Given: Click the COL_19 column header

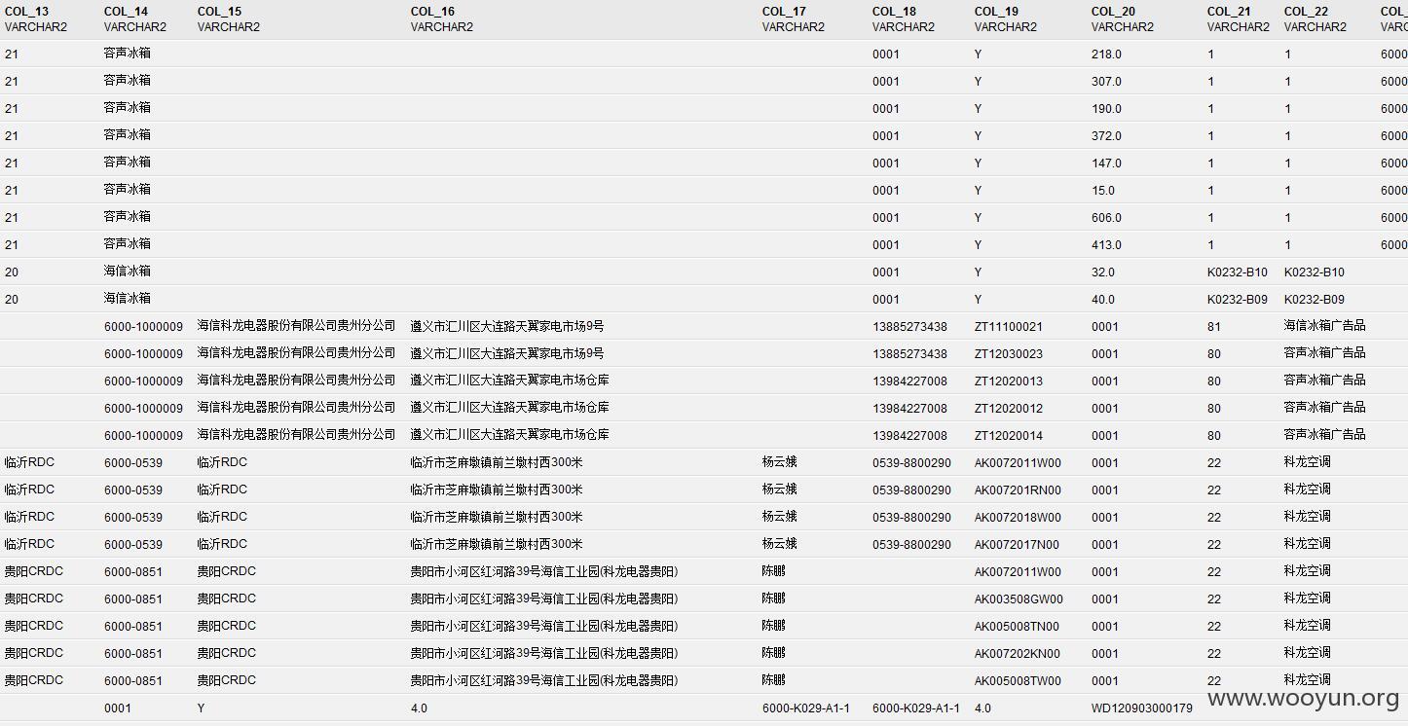Looking at the screenshot, I should pyautogui.click(x=997, y=12).
